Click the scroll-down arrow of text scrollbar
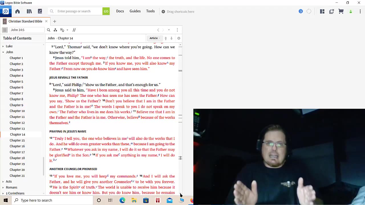365x205 pixels. click(181, 194)
